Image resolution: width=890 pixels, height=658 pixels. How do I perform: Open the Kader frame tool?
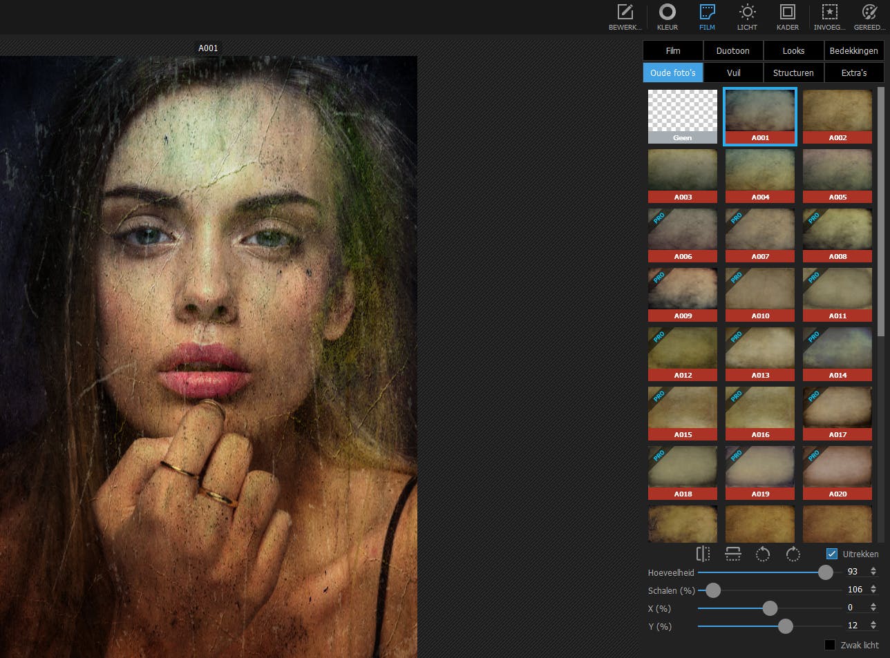point(787,17)
